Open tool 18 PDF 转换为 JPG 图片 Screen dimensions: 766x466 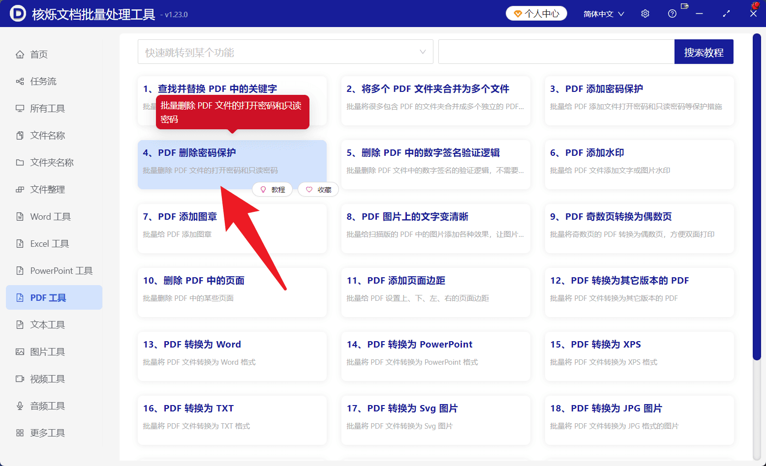[640, 420]
